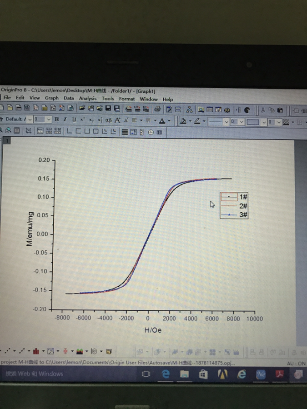Click the H/Oe x-axis title
This screenshot has width=307, height=409.
coord(153,330)
